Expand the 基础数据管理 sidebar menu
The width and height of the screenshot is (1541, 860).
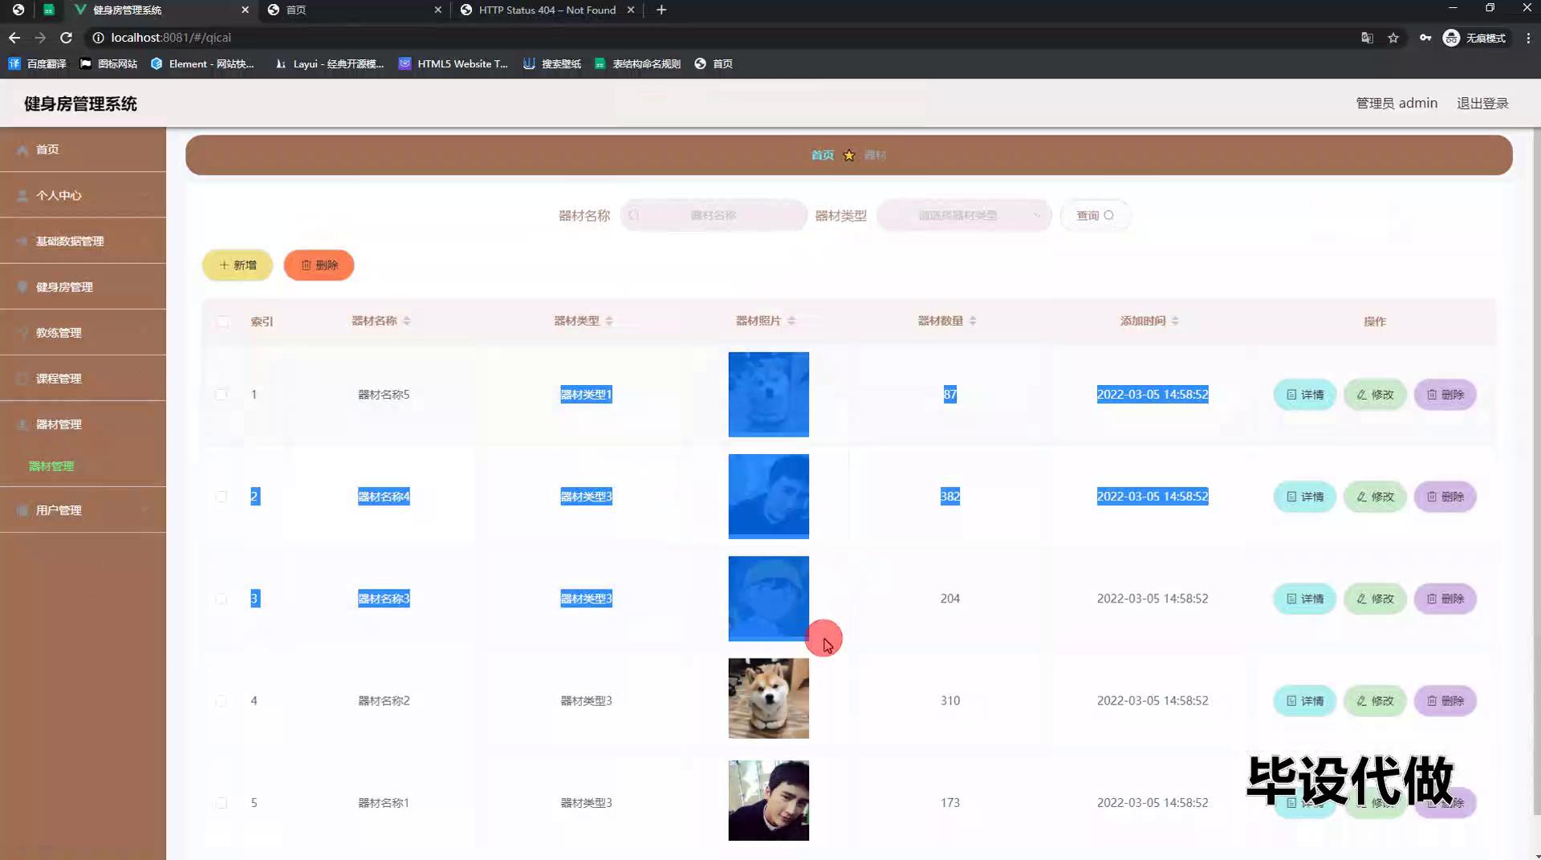tap(83, 241)
